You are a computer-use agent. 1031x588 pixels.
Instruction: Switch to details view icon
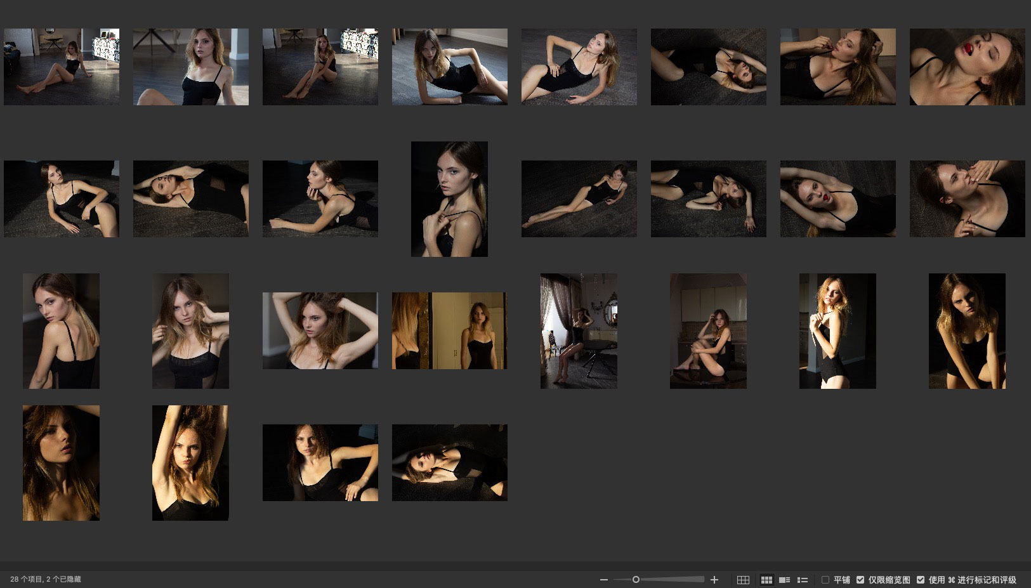784,580
